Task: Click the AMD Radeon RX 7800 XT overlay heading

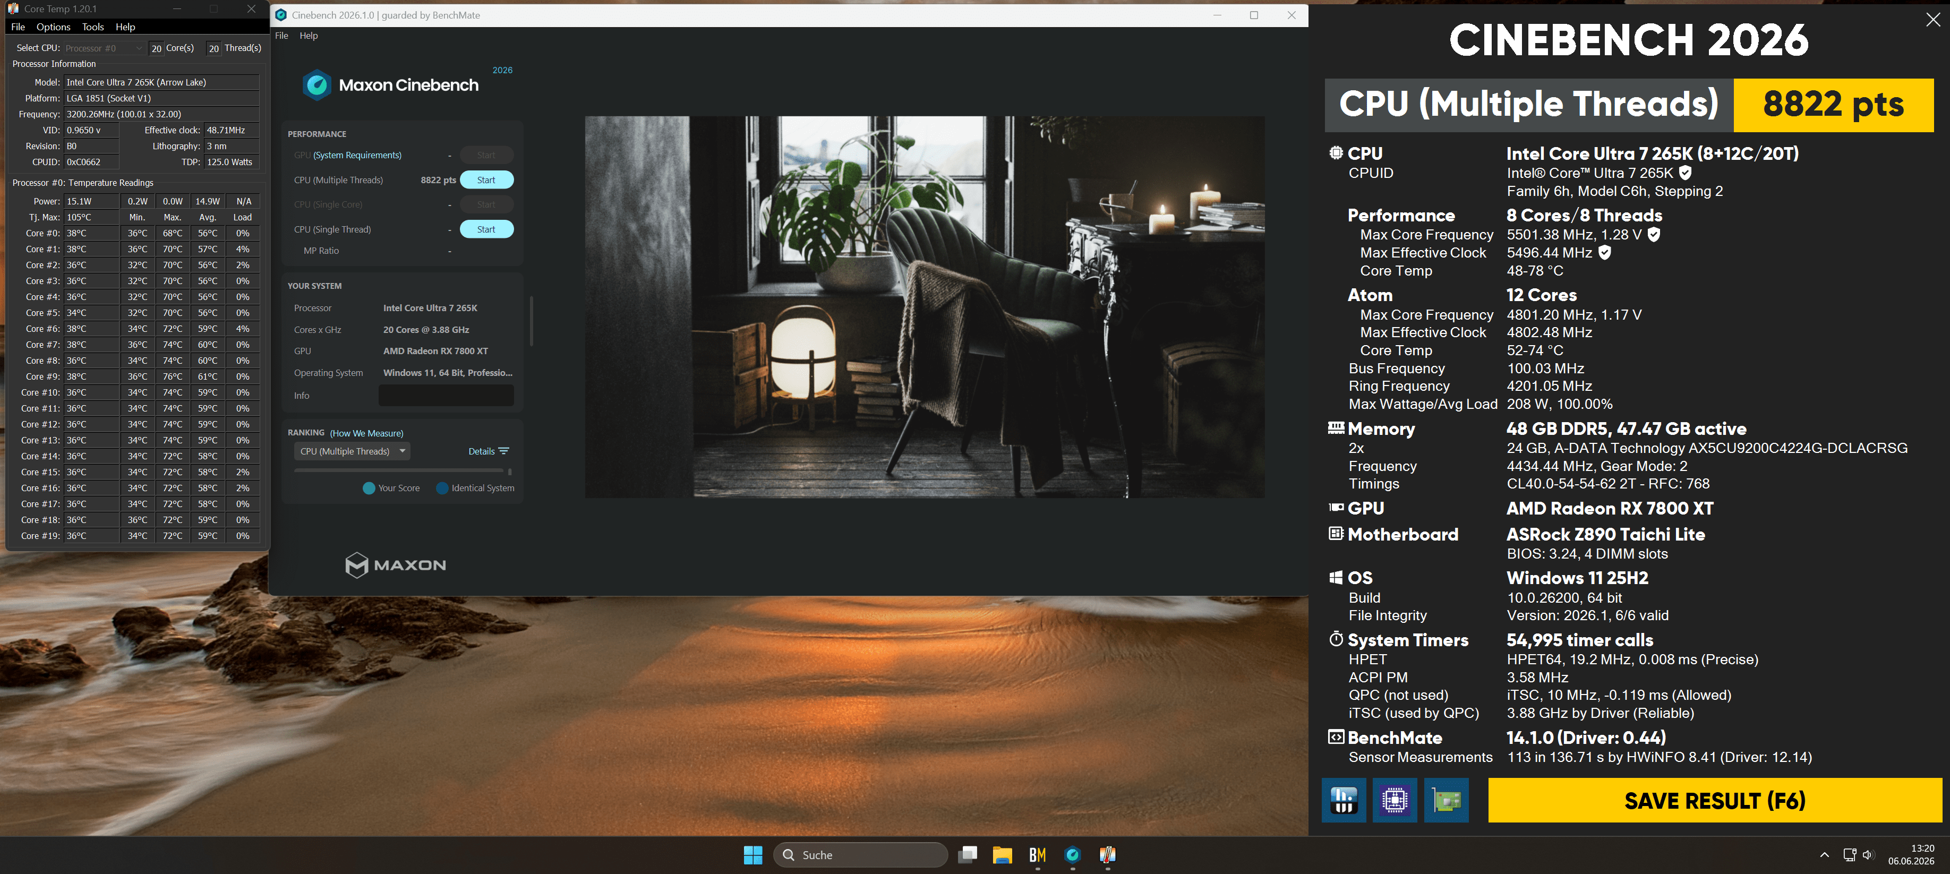Action: coord(1610,509)
